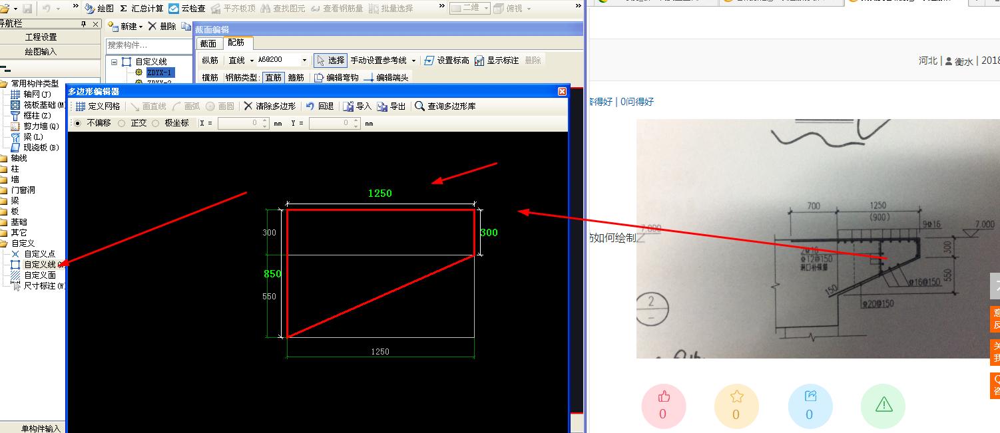Image resolution: width=1000 pixels, height=433 pixels.
Task: Toggle 直筋 rebar type
Action: [x=273, y=77]
